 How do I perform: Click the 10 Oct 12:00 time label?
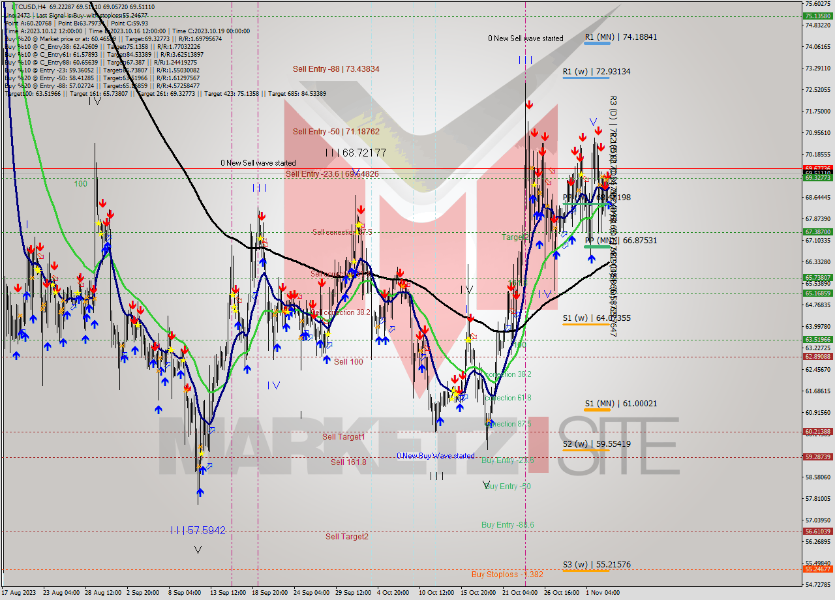coord(437,593)
